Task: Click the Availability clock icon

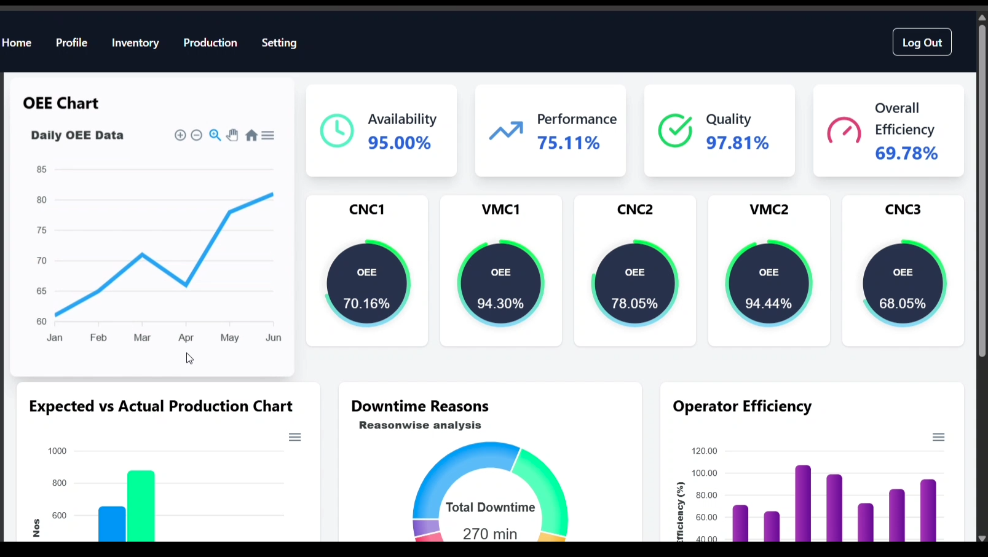Action: pos(337,130)
